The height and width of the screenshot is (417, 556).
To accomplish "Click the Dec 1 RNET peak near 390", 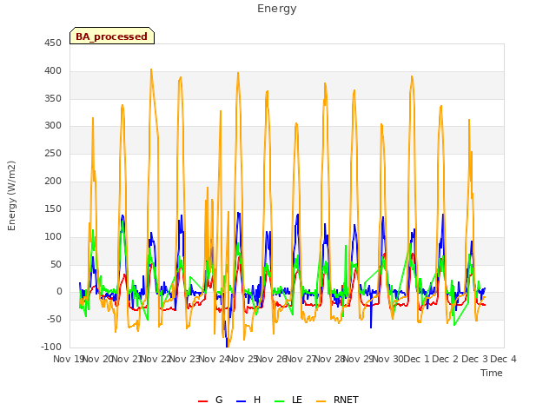I will (412, 76).
